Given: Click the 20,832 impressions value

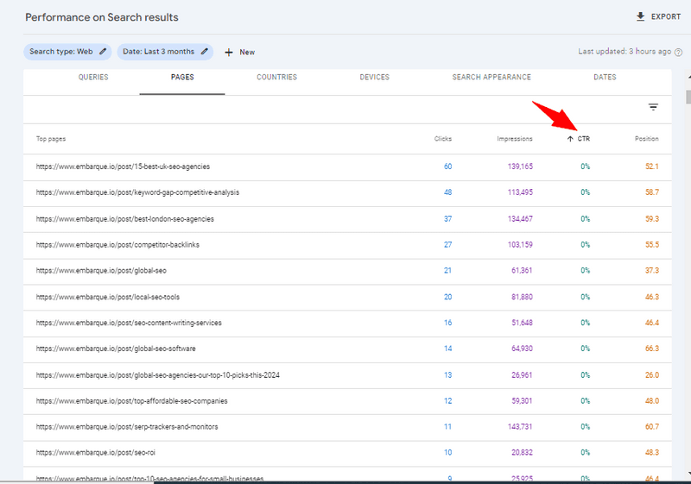Looking at the screenshot, I should (x=522, y=453).
